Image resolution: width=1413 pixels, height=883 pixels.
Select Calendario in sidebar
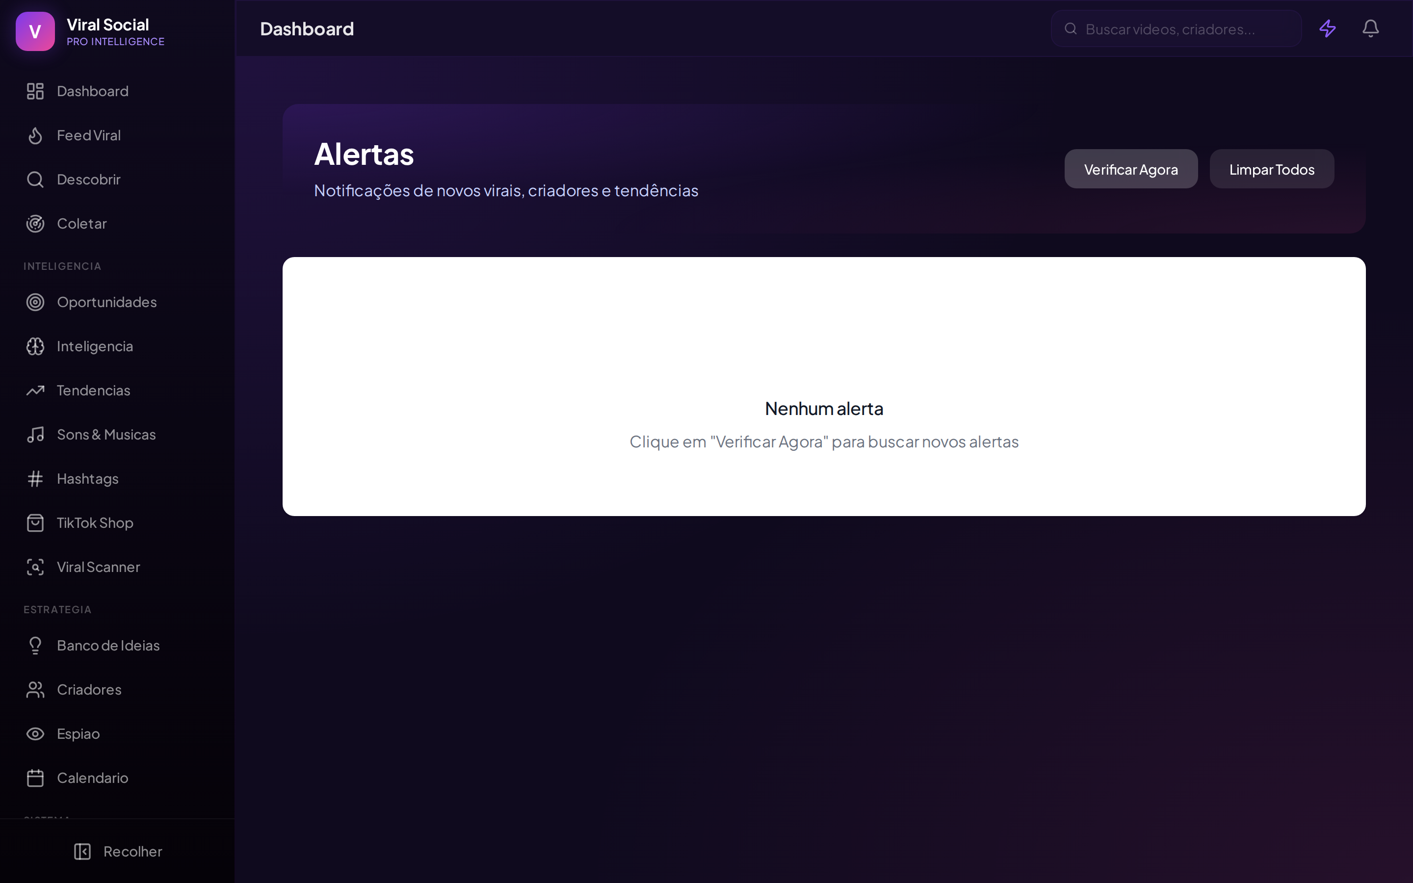pos(117,778)
